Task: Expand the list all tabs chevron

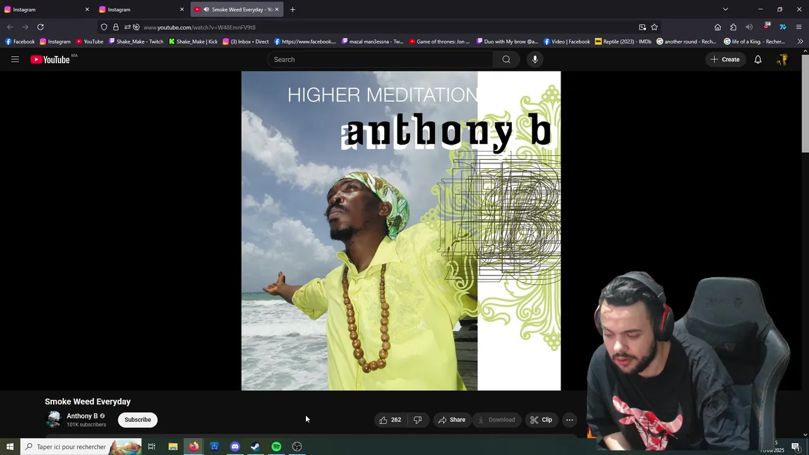Action: pyautogui.click(x=726, y=9)
